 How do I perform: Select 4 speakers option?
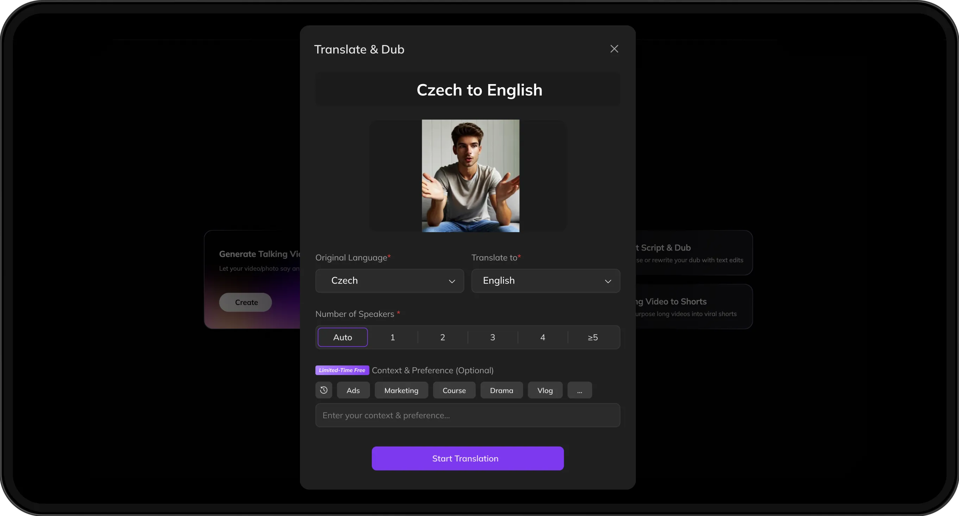tap(543, 337)
